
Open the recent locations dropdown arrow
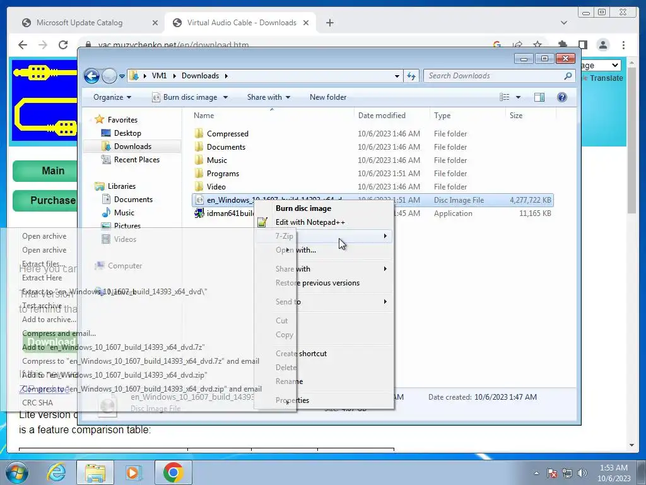point(122,76)
